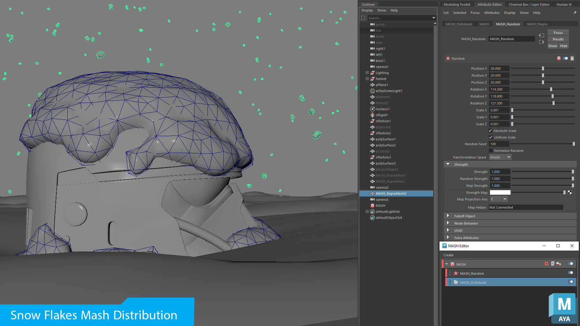Click the trash icon on Random header

click(x=572, y=58)
